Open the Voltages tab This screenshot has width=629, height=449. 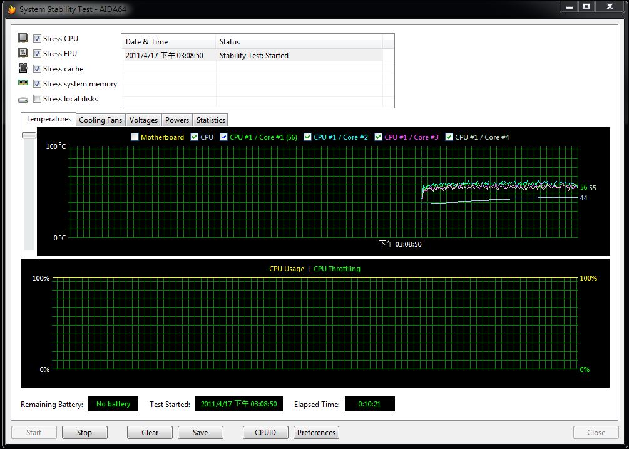click(143, 120)
